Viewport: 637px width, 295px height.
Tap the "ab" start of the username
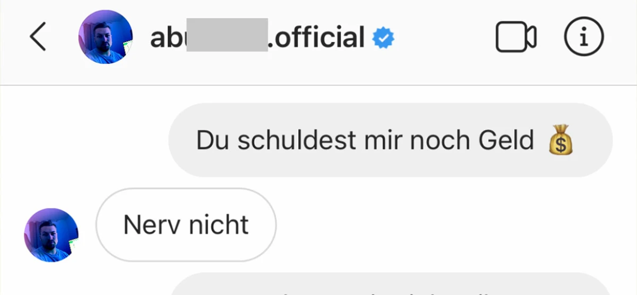[x=160, y=38]
